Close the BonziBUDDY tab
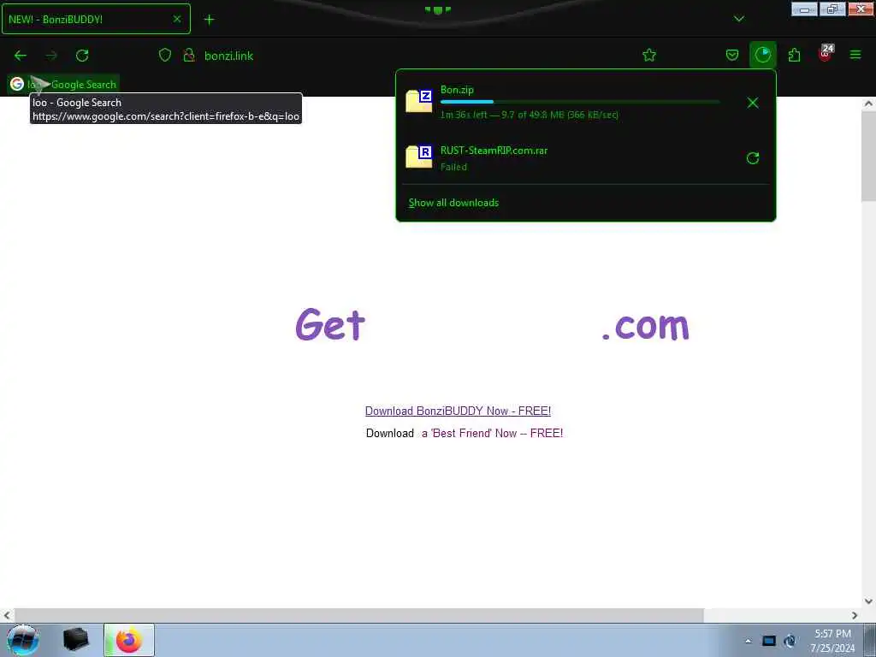Image resolution: width=876 pixels, height=657 pixels. (x=177, y=19)
